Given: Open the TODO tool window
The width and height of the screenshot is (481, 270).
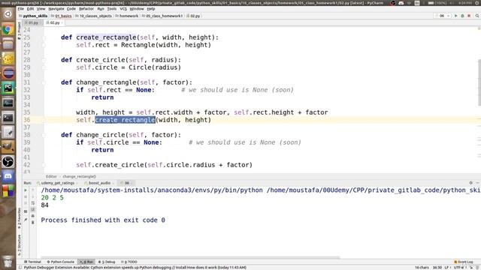Looking at the screenshot, I should (x=129, y=262).
